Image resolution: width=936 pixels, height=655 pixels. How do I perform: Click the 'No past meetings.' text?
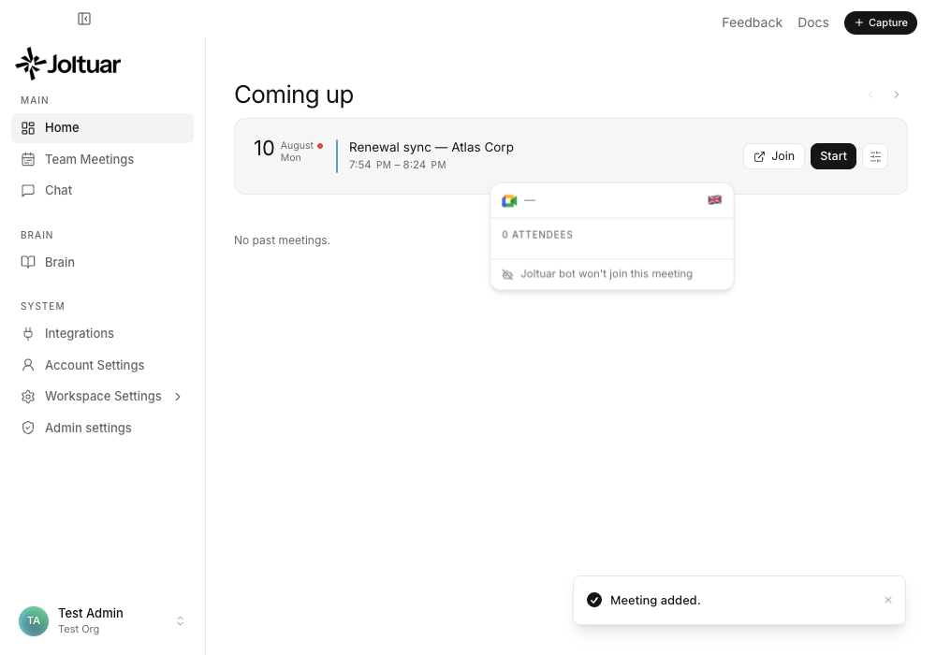pos(282,240)
